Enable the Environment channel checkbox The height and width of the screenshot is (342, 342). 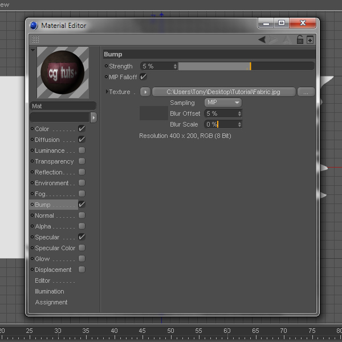point(82,183)
